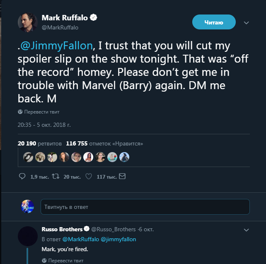Click the first liker avatar in the row
Screen dimensions: 266x264
click(29, 157)
